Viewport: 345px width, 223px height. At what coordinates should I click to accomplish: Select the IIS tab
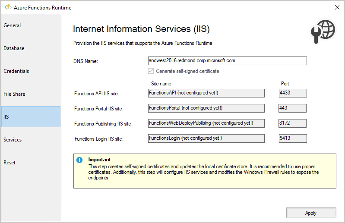[x=31, y=116]
